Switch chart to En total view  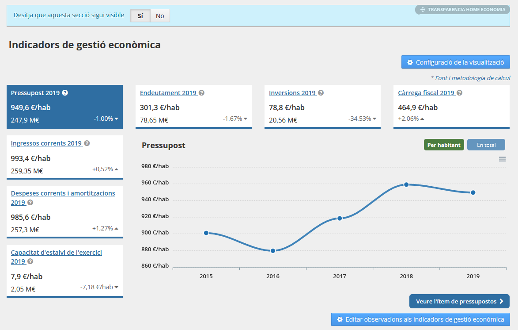[486, 145]
